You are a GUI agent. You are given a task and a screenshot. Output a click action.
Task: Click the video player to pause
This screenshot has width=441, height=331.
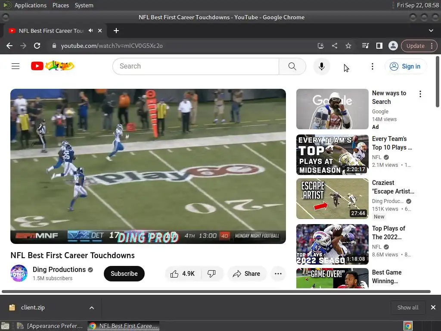coord(148,166)
